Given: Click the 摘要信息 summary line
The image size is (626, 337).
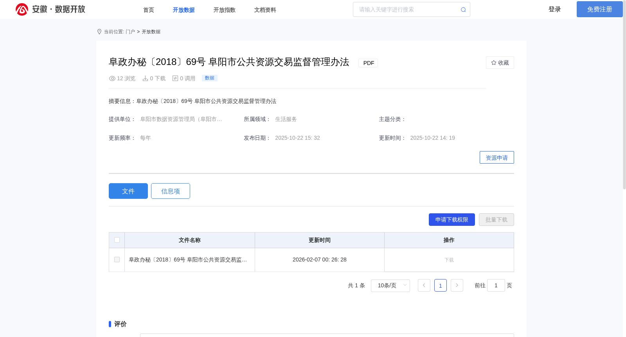Looking at the screenshot, I should [x=192, y=101].
